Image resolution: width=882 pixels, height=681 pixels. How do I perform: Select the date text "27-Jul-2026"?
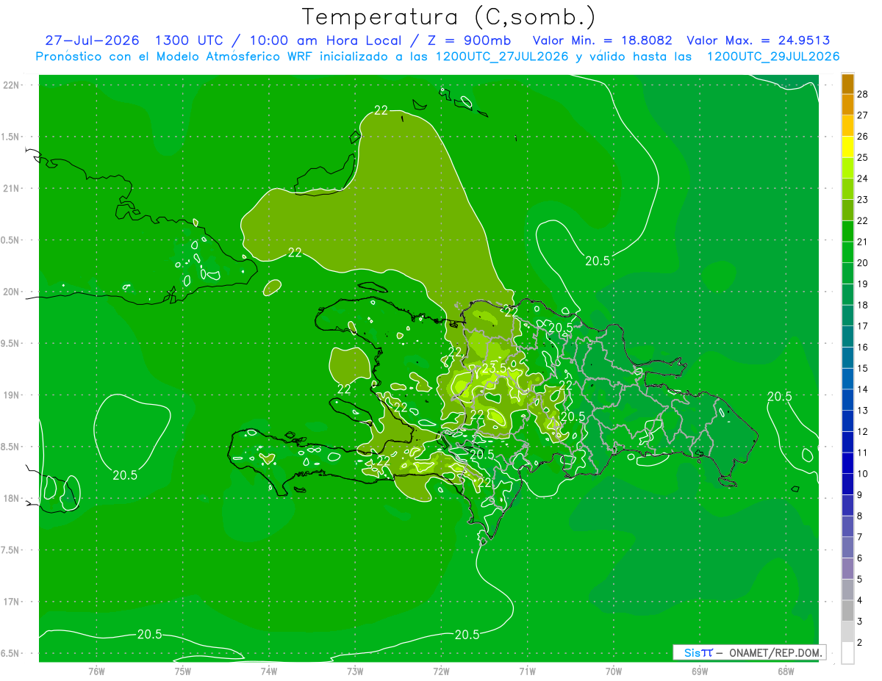tap(92, 40)
